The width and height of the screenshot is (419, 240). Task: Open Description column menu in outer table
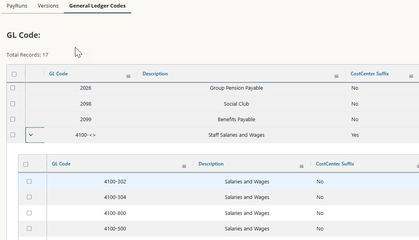[x=336, y=76]
